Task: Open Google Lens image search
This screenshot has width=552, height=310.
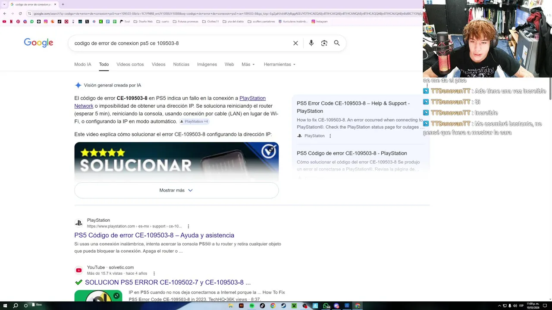Action: 324,43
